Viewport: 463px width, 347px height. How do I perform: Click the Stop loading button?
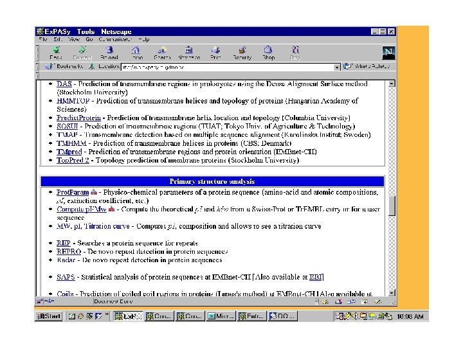point(295,53)
